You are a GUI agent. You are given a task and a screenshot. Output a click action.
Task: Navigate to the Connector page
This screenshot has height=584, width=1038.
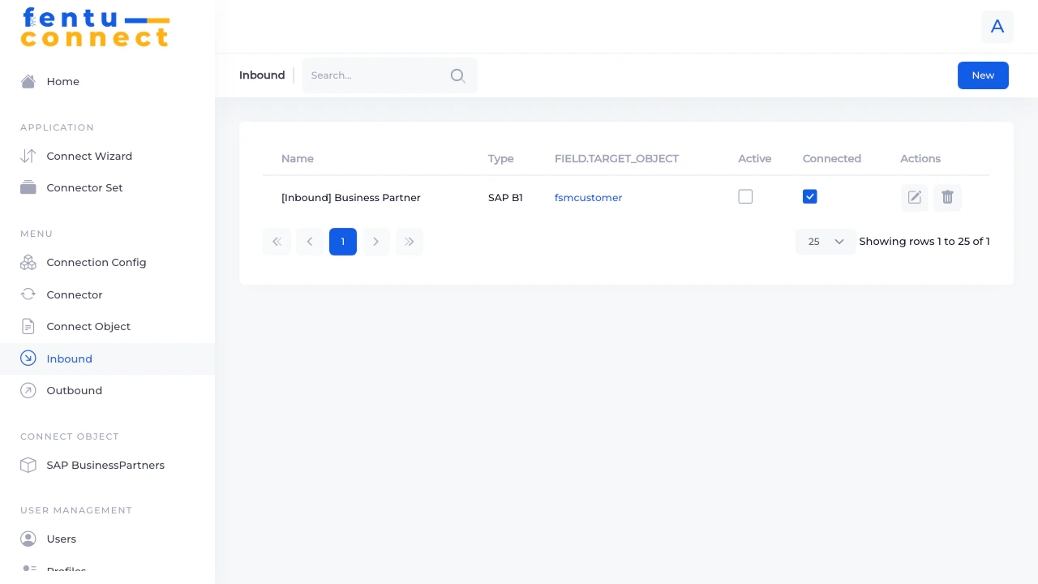tap(107, 294)
